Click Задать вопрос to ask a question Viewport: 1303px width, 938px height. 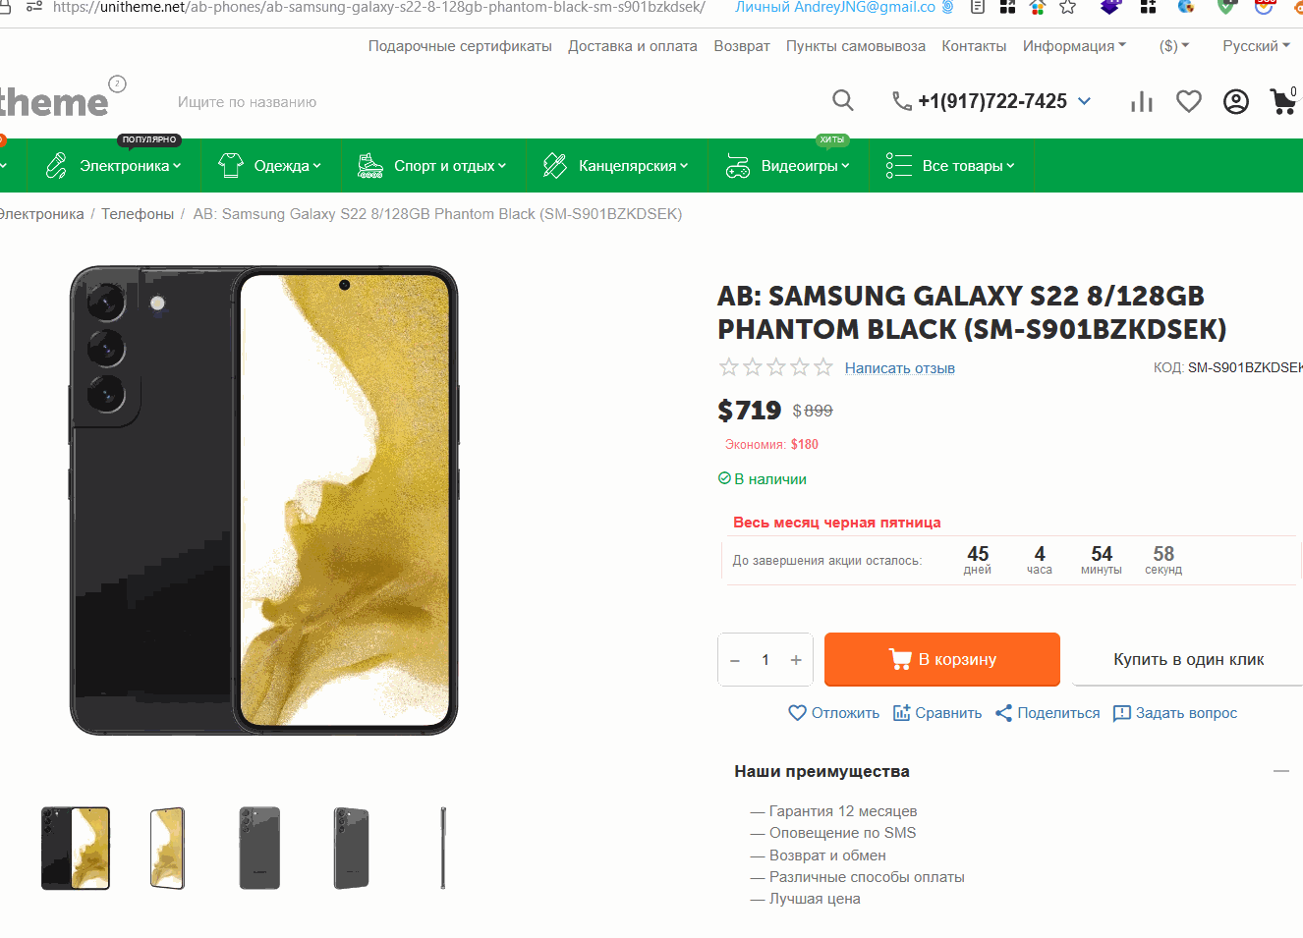1175,713
